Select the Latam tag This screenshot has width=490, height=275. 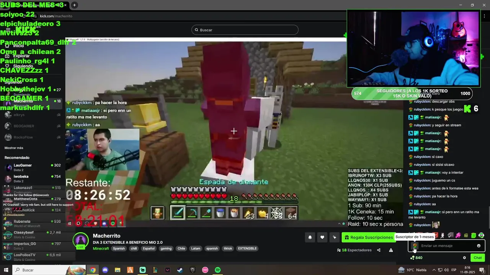click(196, 248)
